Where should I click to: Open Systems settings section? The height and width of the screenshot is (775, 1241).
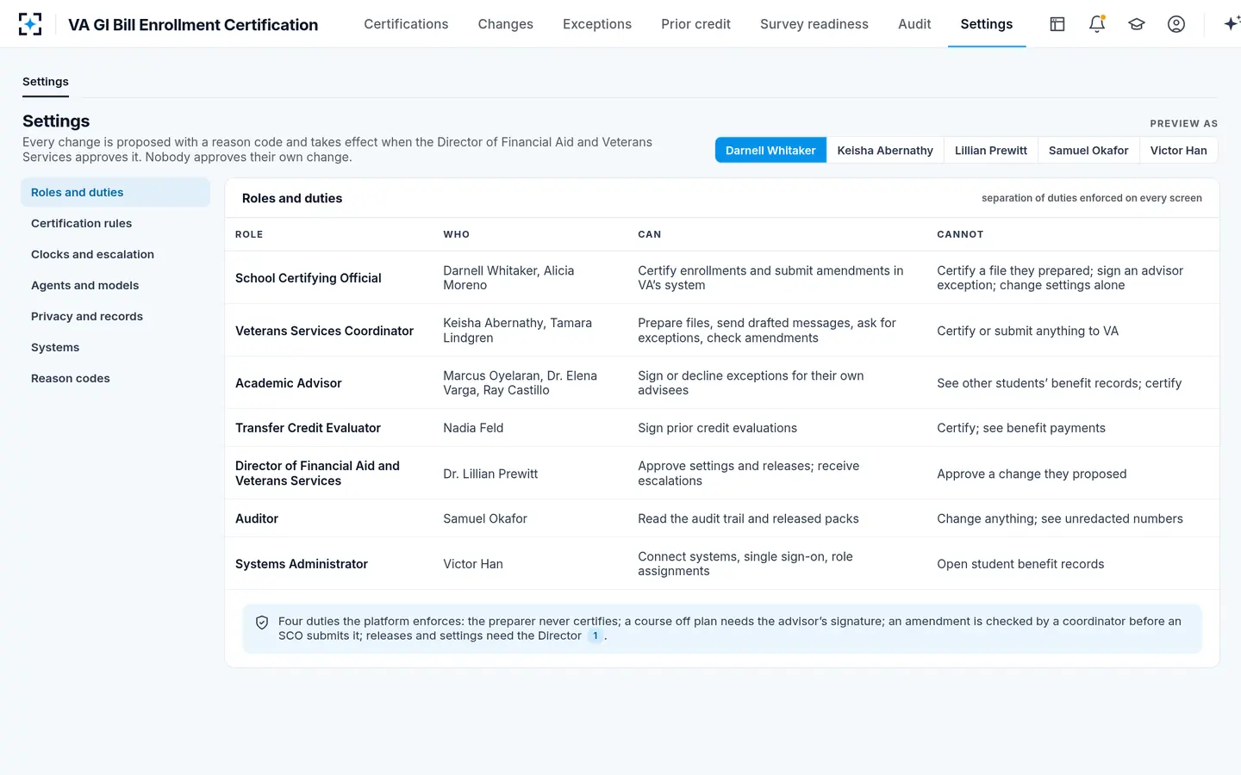click(115, 348)
